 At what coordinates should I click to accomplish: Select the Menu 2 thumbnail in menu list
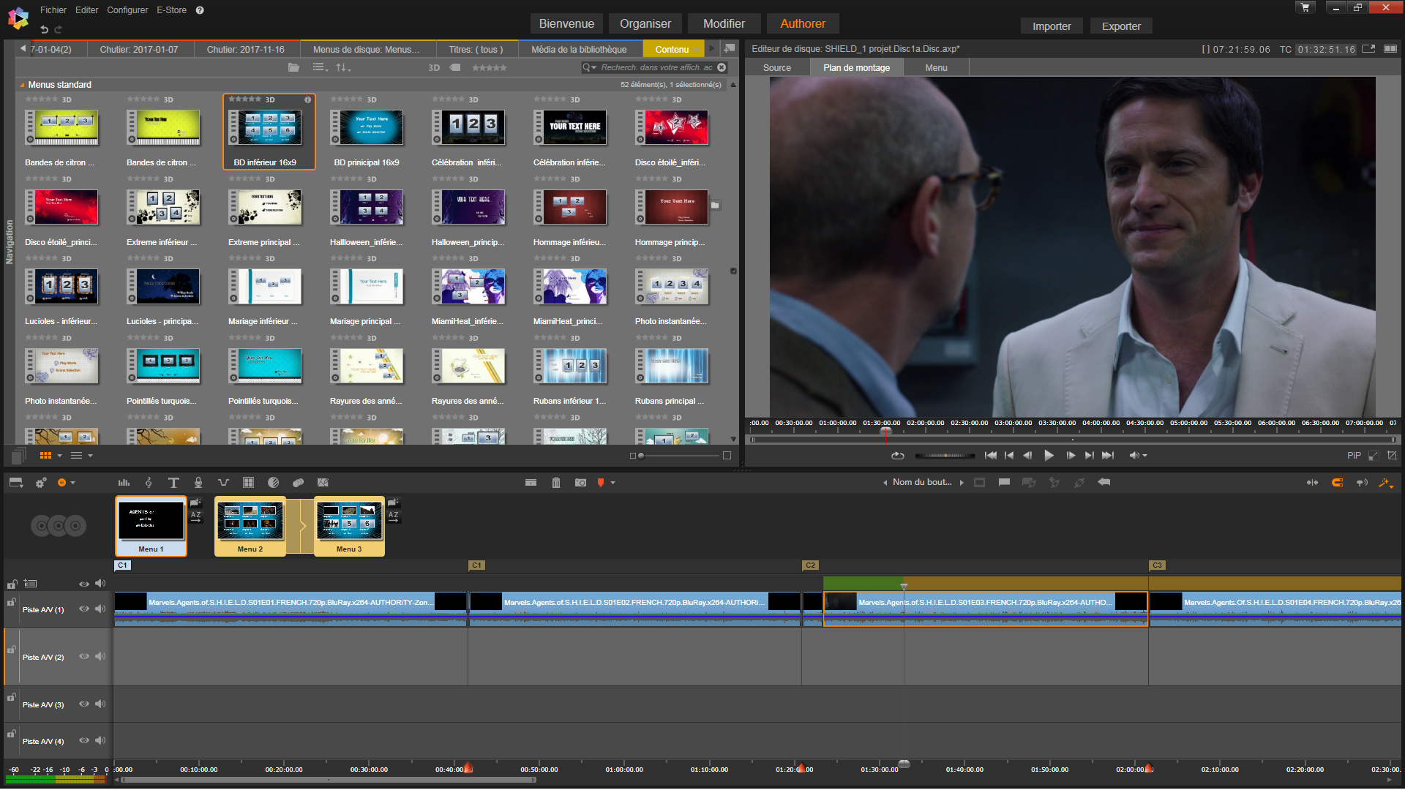click(x=250, y=526)
